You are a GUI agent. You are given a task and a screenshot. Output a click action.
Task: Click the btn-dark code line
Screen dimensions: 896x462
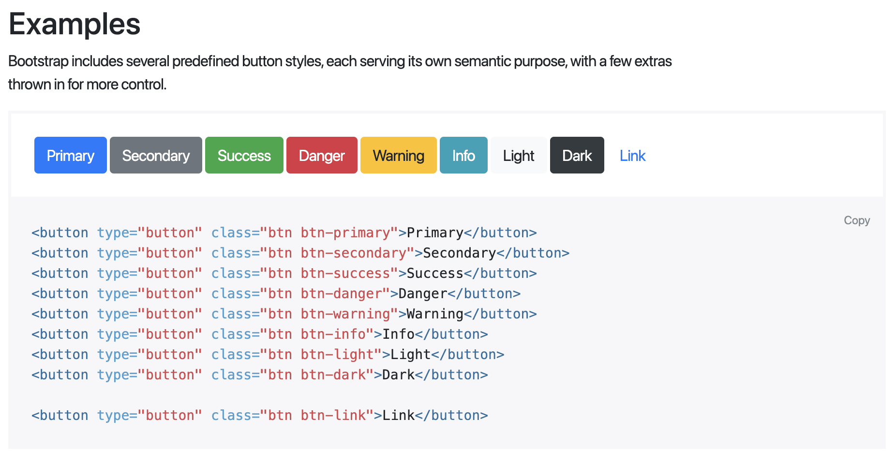click(259, 375)
